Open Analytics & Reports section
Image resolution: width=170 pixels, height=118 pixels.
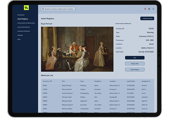click(x=24, y=31)
